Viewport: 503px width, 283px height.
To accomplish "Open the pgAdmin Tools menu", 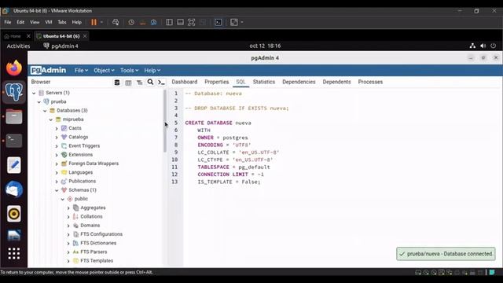I will pos(129,70).
